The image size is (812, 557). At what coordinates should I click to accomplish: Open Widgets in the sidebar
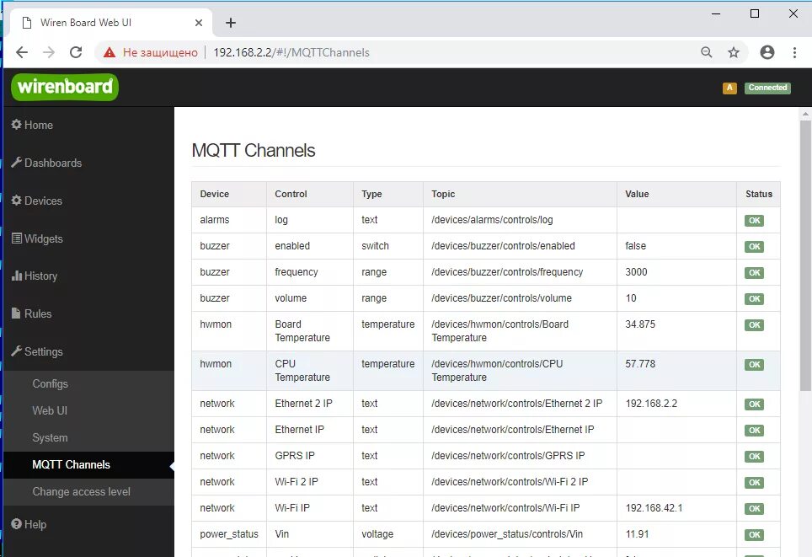(37, 238)
